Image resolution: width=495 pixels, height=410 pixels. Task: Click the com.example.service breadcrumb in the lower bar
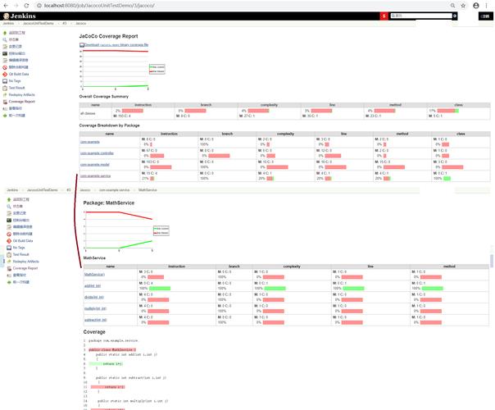pyautogui.click(x=114, y=190)
